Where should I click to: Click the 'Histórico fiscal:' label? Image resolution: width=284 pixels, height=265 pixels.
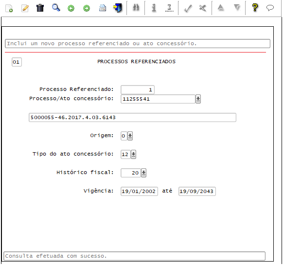tap(85, 173)
